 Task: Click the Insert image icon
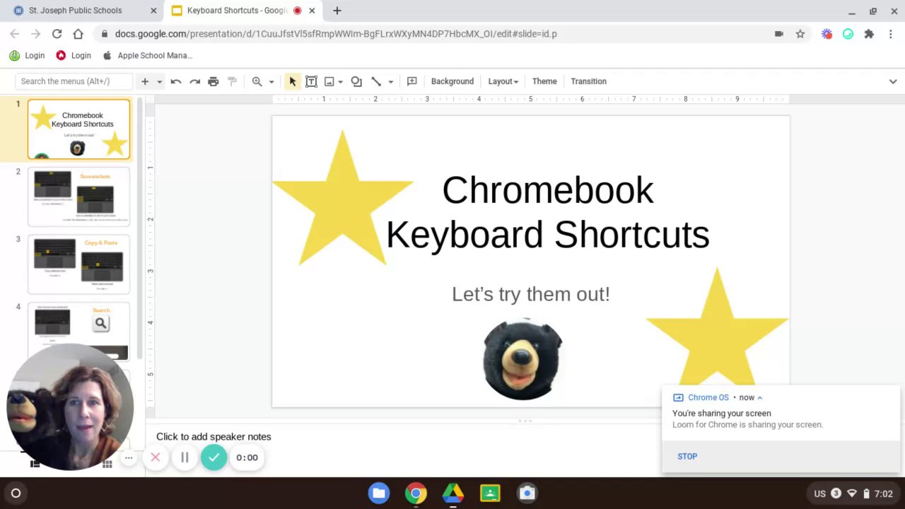(x=329, y=81)
